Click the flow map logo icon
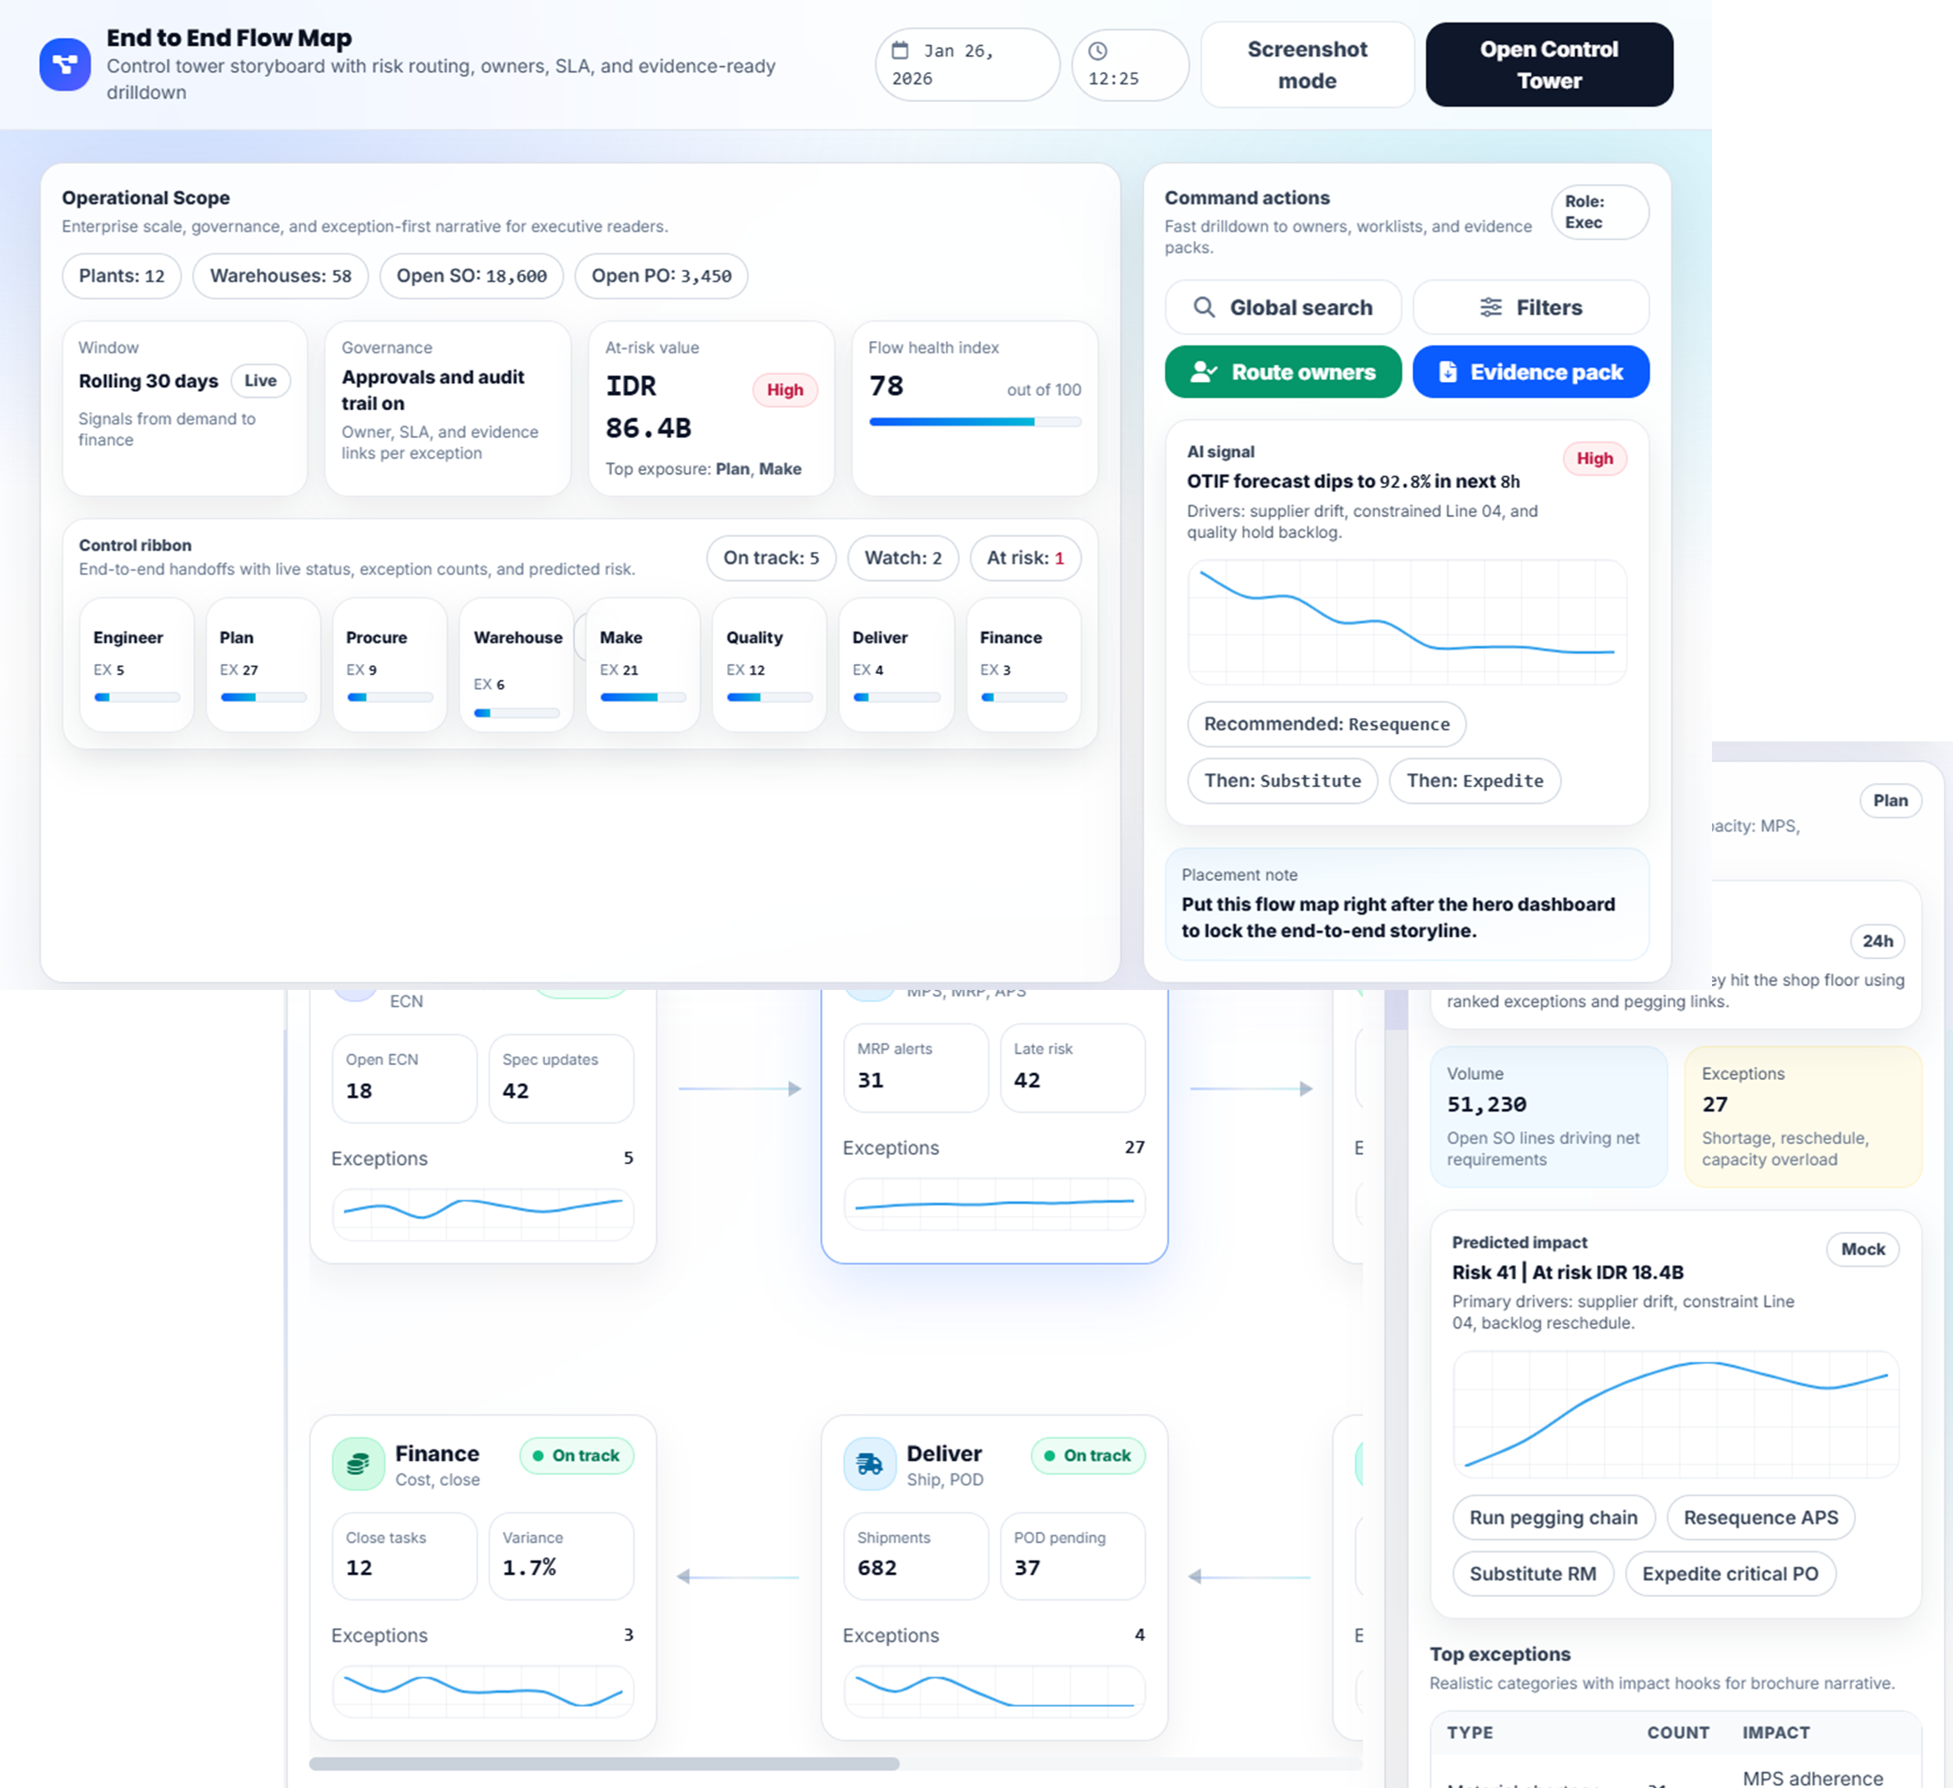 tap(65, 65)
